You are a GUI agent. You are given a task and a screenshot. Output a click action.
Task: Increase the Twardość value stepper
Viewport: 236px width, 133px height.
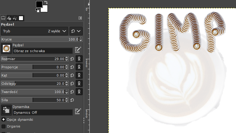click(x=67, y=91)
